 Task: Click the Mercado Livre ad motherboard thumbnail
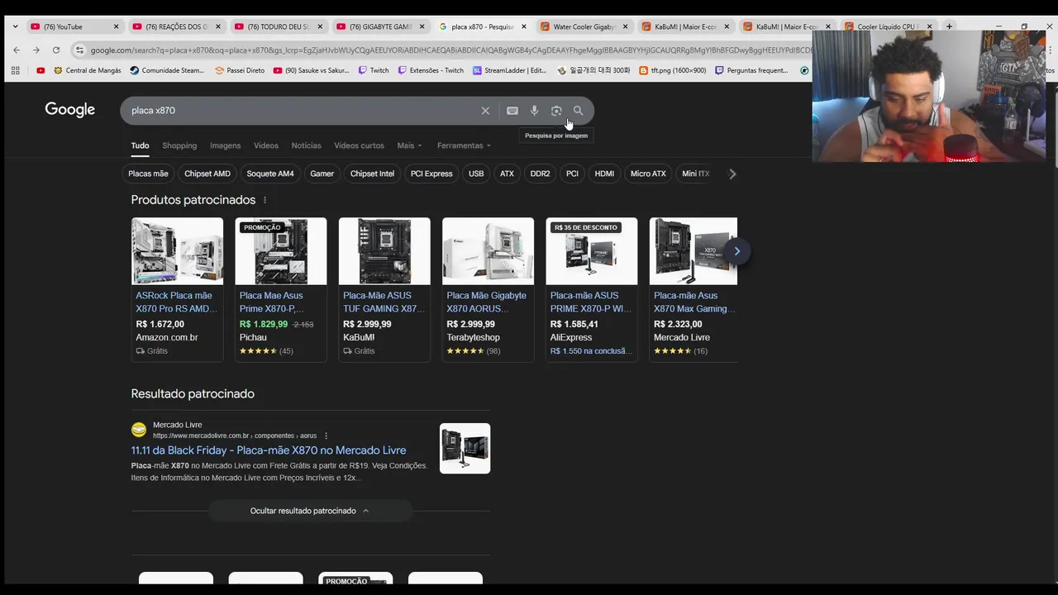pos(465,449)
